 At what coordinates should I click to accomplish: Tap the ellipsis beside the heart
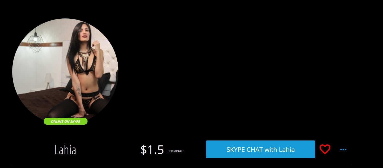point(343,150)
